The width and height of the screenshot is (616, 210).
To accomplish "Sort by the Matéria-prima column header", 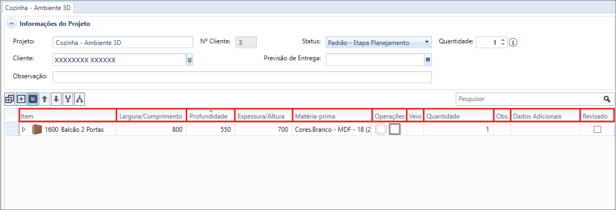I will [332, 116].
